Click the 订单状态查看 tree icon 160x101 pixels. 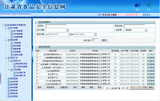pos(15,67)
